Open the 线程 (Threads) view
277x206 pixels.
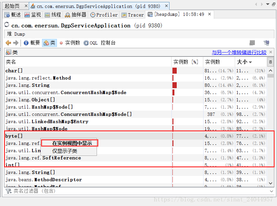(52, 15)
